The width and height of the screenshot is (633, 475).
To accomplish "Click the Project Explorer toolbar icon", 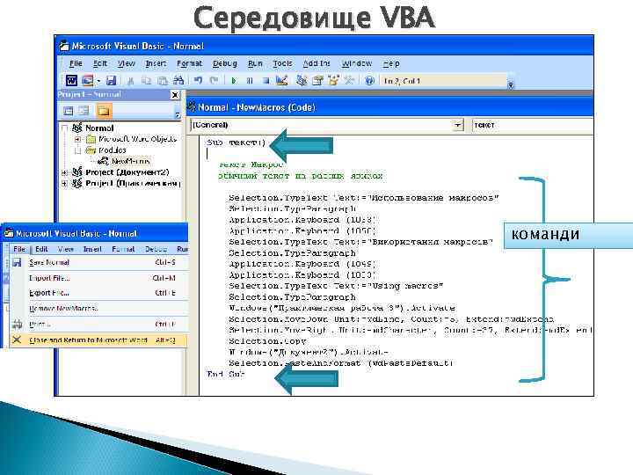I will coord(302,80).
